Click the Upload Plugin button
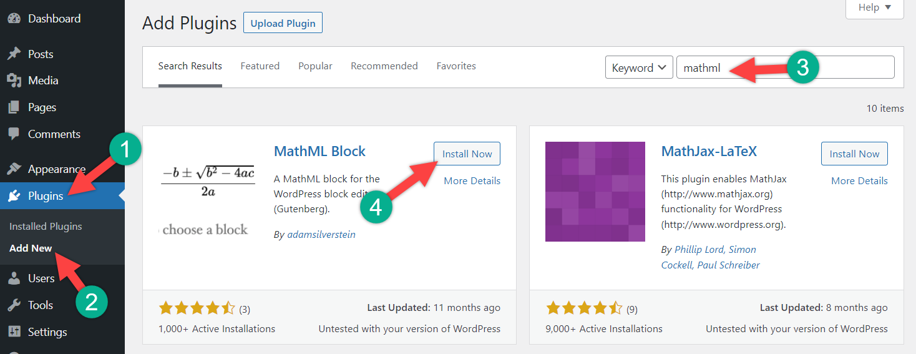Viewport: 916px width, 354px height. (x=283, y=24)
